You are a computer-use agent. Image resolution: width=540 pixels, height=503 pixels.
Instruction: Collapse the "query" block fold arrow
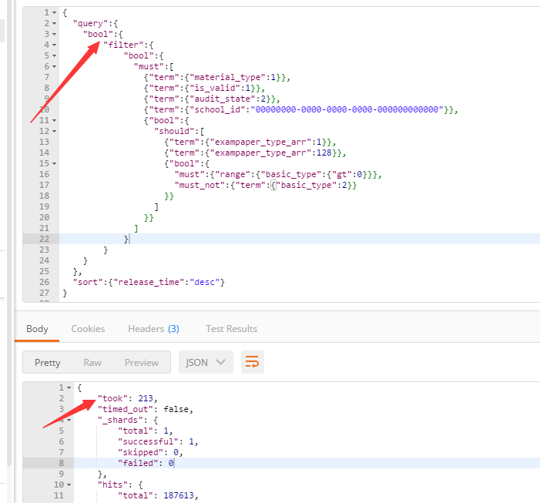pos(55,24)
